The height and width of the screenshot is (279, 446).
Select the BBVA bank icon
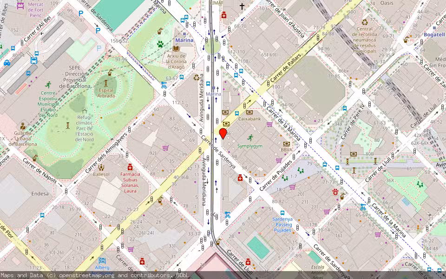tap(287, 144)
